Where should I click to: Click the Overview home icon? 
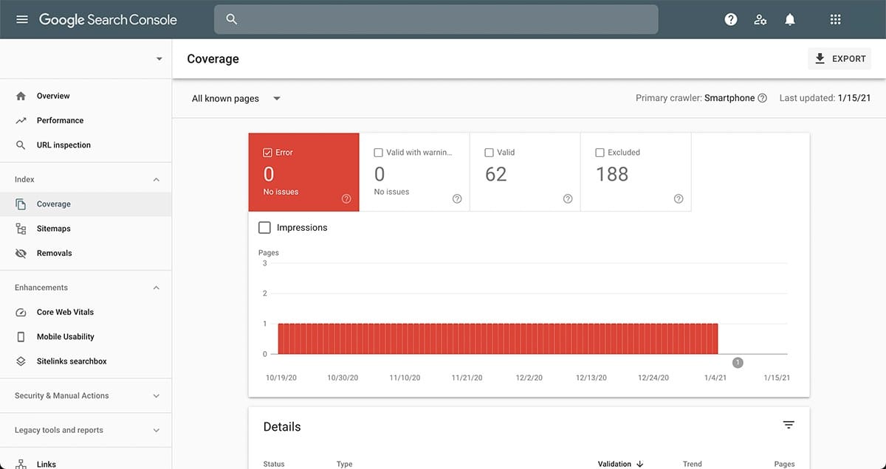[x=21, y=96]
